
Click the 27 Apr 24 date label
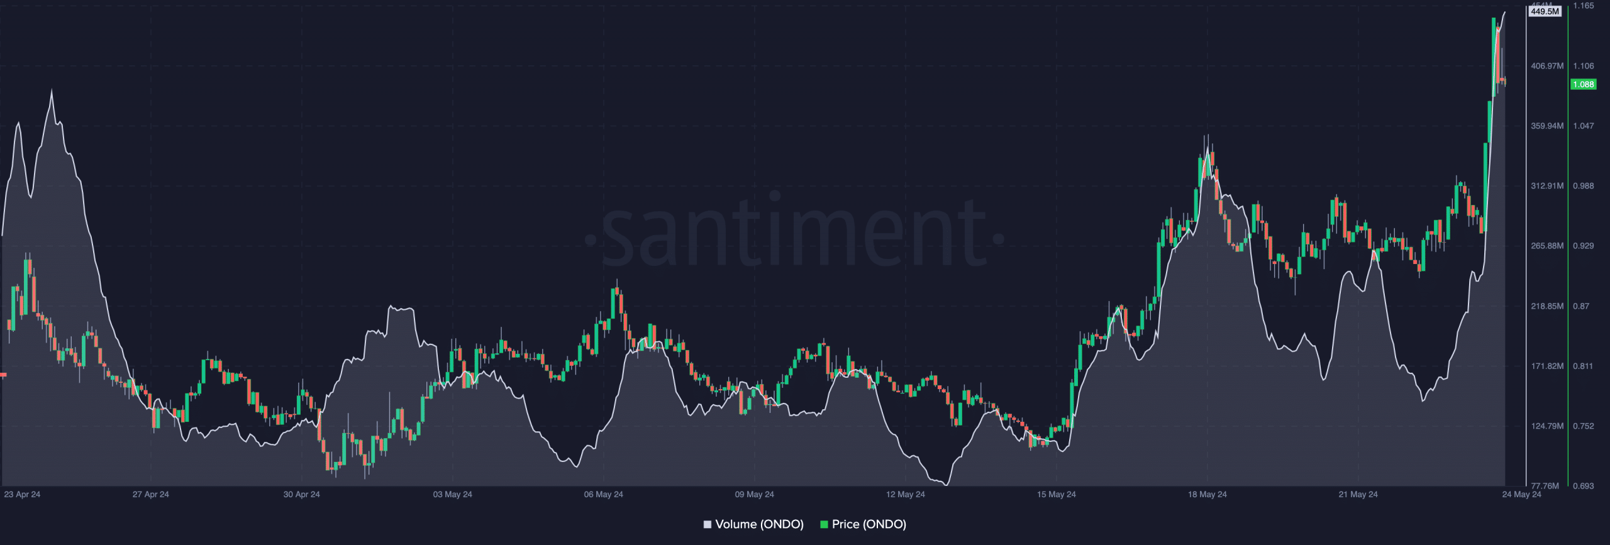[150, 495]
